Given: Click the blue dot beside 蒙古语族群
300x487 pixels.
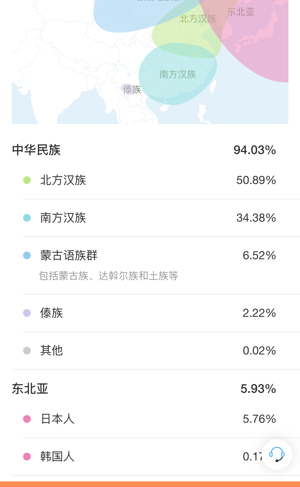Looking at the screenshot, I should [x=27, y=255].
